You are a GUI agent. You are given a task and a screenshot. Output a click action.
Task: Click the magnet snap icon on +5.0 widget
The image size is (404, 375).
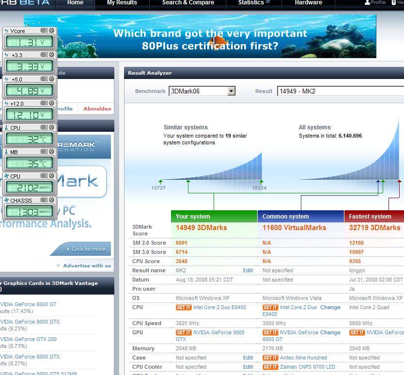click(x=44, y=79)
